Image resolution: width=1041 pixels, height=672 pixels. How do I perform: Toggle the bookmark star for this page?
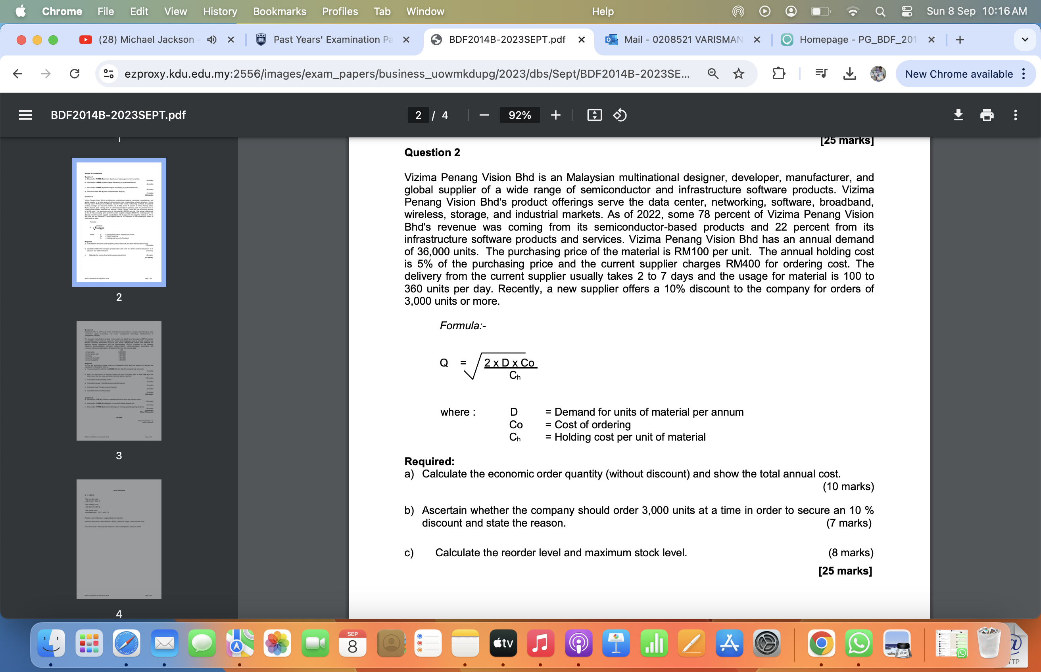point(738,73)
